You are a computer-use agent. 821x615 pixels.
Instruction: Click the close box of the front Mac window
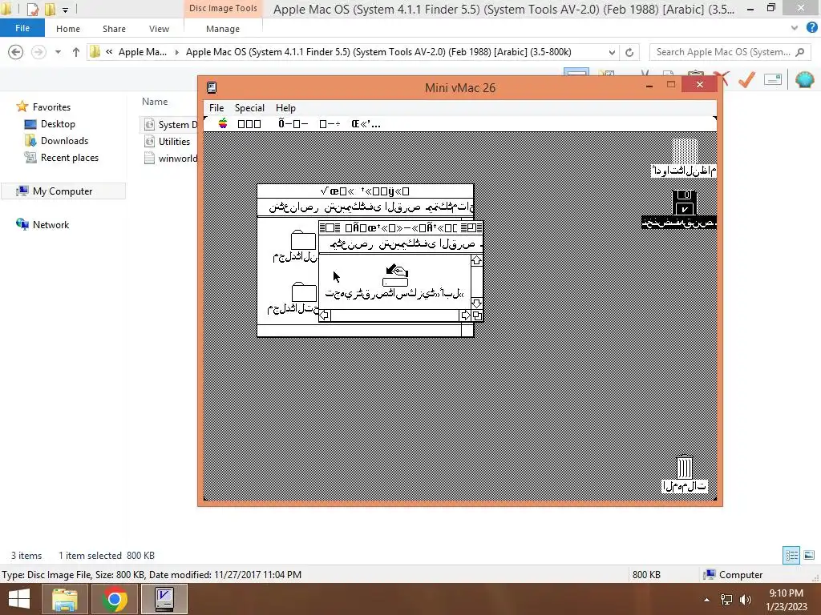[330, 227]
